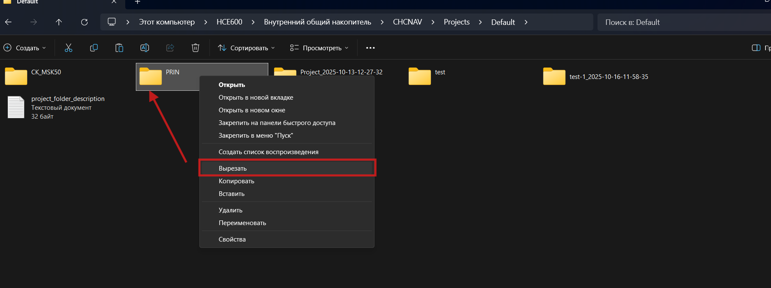The width and height of the screenshot is (771, 288).
Task: Expand the chevron after Внутренний общий накопитель
Action: point(382,22)
